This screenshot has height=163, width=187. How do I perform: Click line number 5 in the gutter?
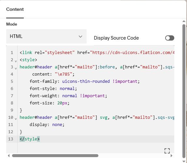pyautogui.click(x=12, y=81)
